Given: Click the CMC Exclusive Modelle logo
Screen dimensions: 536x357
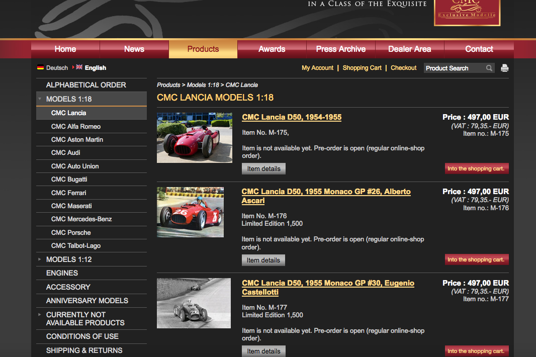Looking at the screenshot, I should 467,12.
